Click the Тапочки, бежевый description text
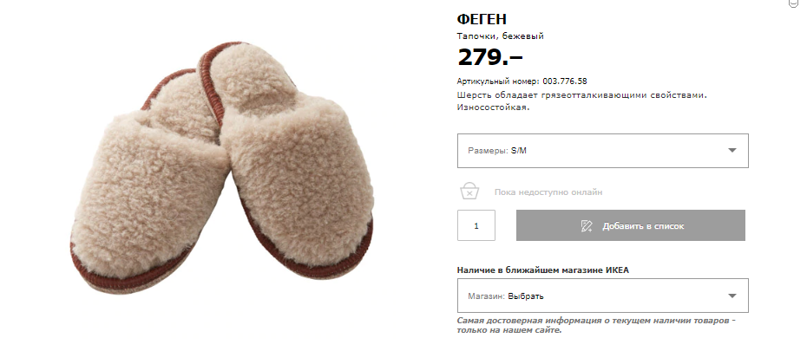The image size is (807, 351). pyautogui.click(x=501, y=36)
